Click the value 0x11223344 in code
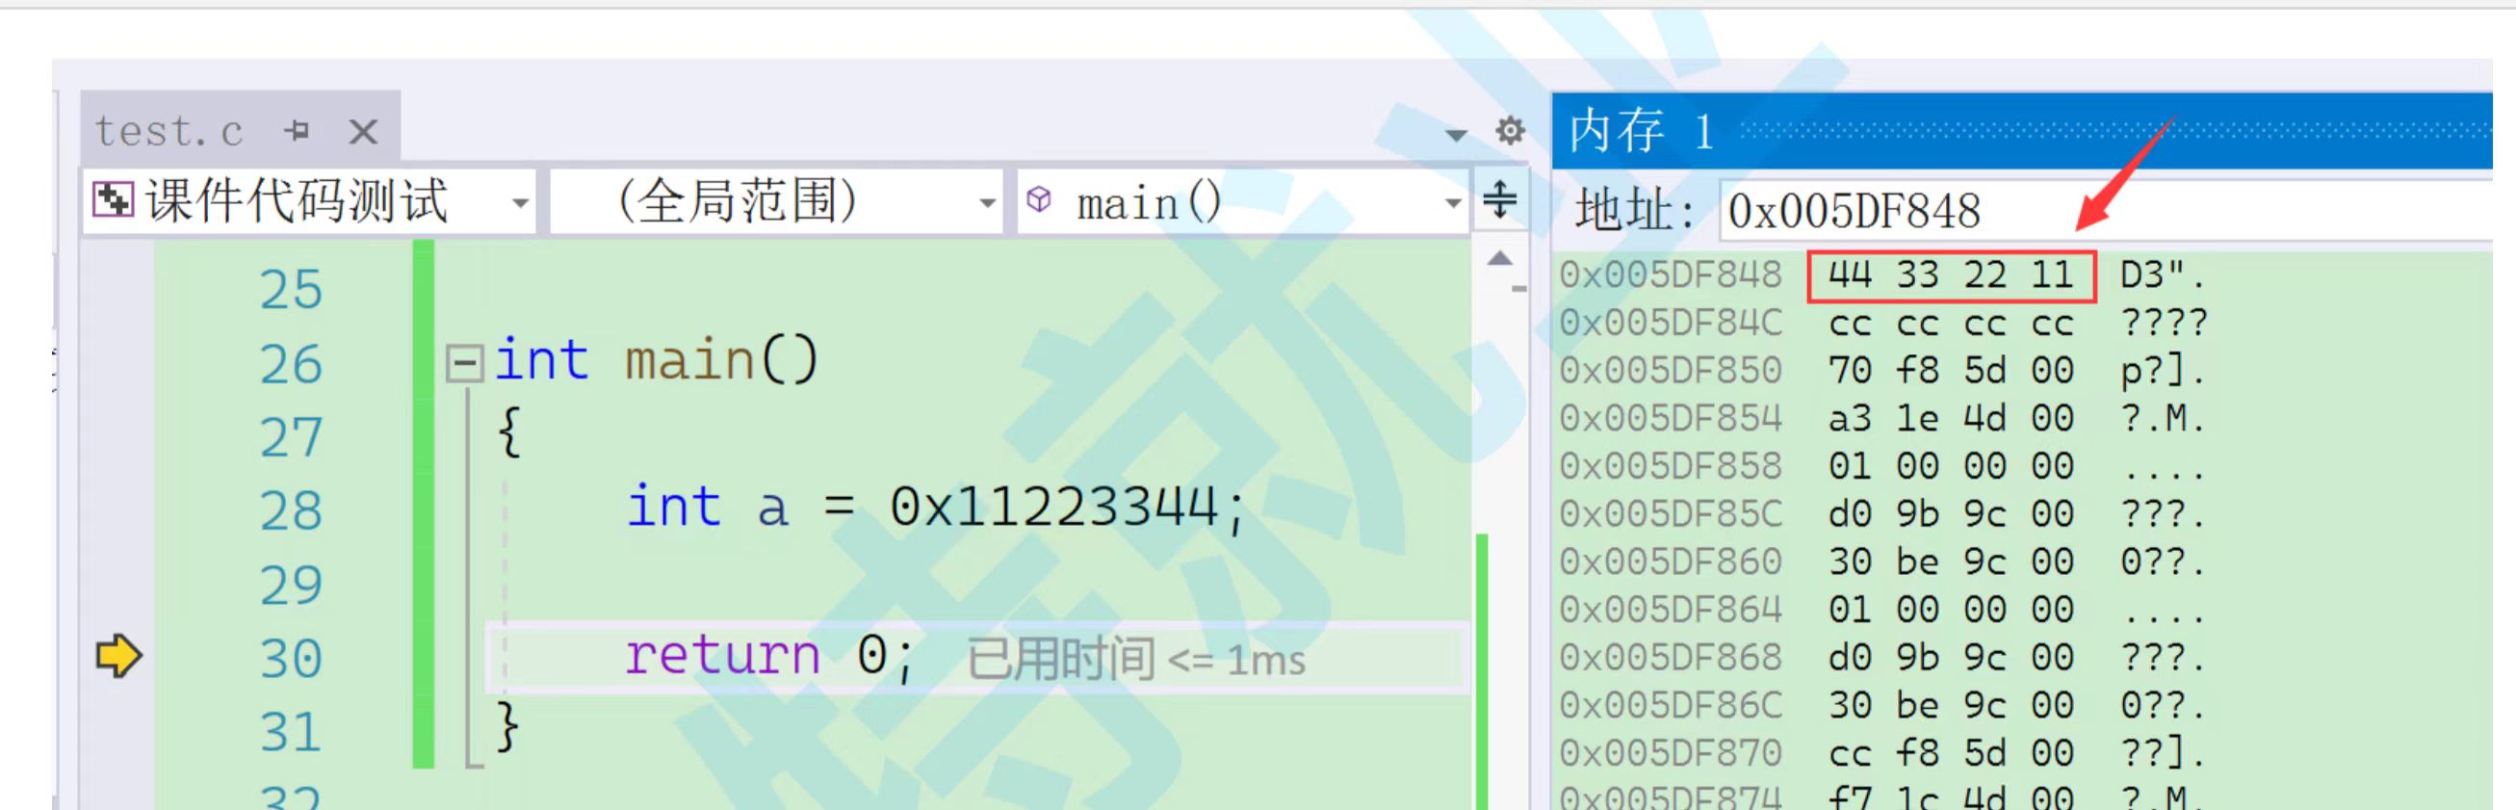Image resolution: width=2516 pixels, height=810 pixels. 1053,508
